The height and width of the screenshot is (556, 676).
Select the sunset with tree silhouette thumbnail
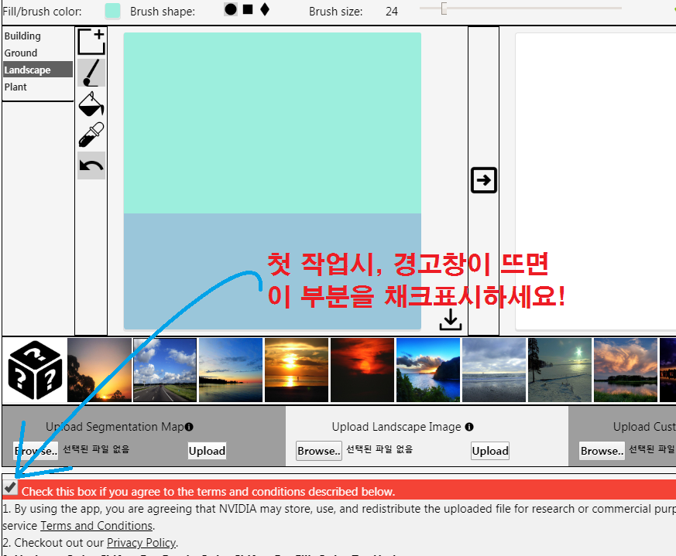click(100, 370)
